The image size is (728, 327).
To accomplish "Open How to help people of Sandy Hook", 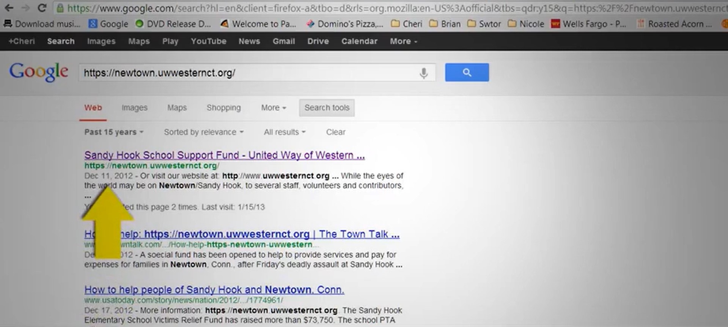I will click(x=214, y=290).
